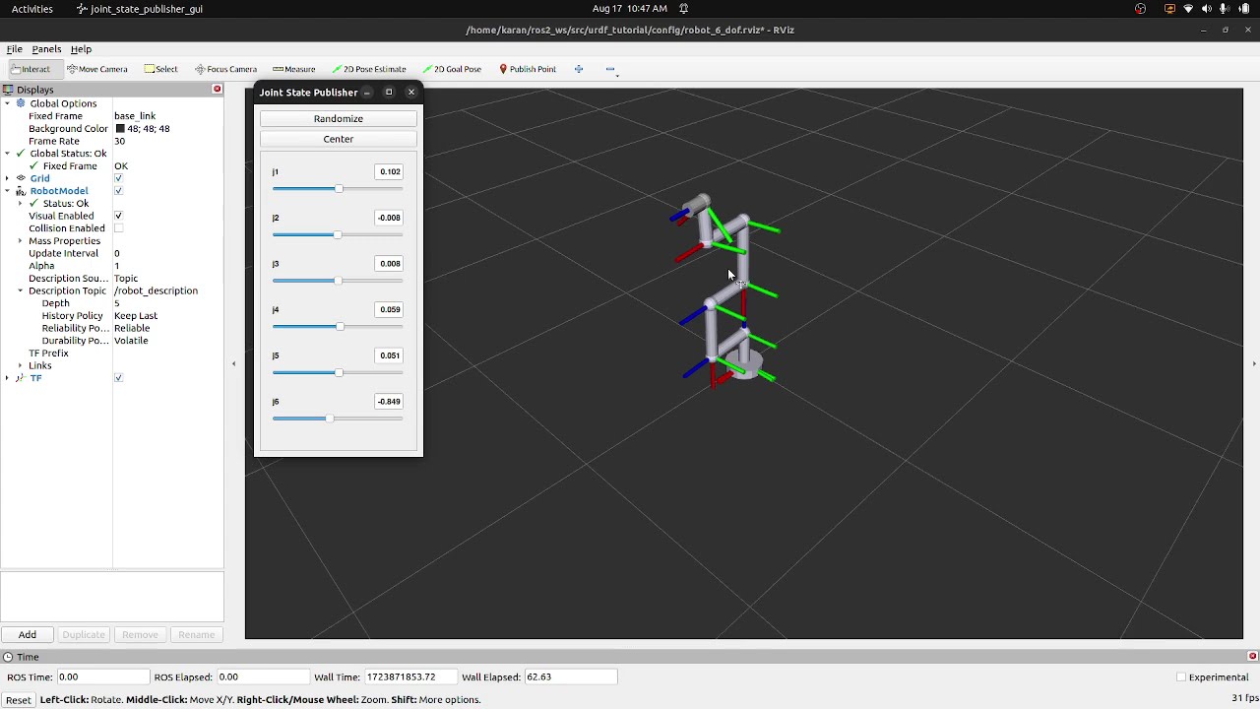Image resolution: width=1260 pixels, height=709 pixels.
Task: Open the notification bell in the top bar
Action: (x=684, y=9)
